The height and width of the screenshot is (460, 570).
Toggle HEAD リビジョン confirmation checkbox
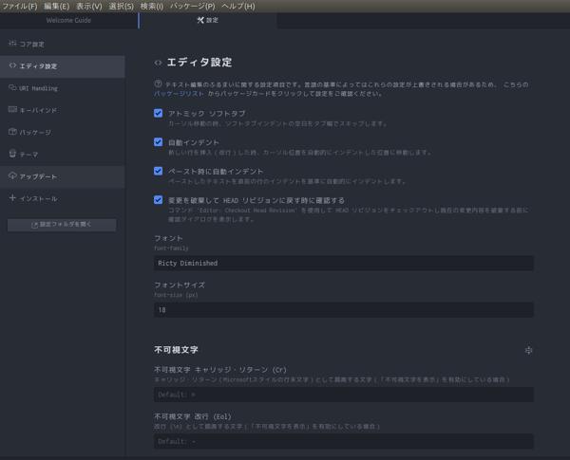pos(158,200)
